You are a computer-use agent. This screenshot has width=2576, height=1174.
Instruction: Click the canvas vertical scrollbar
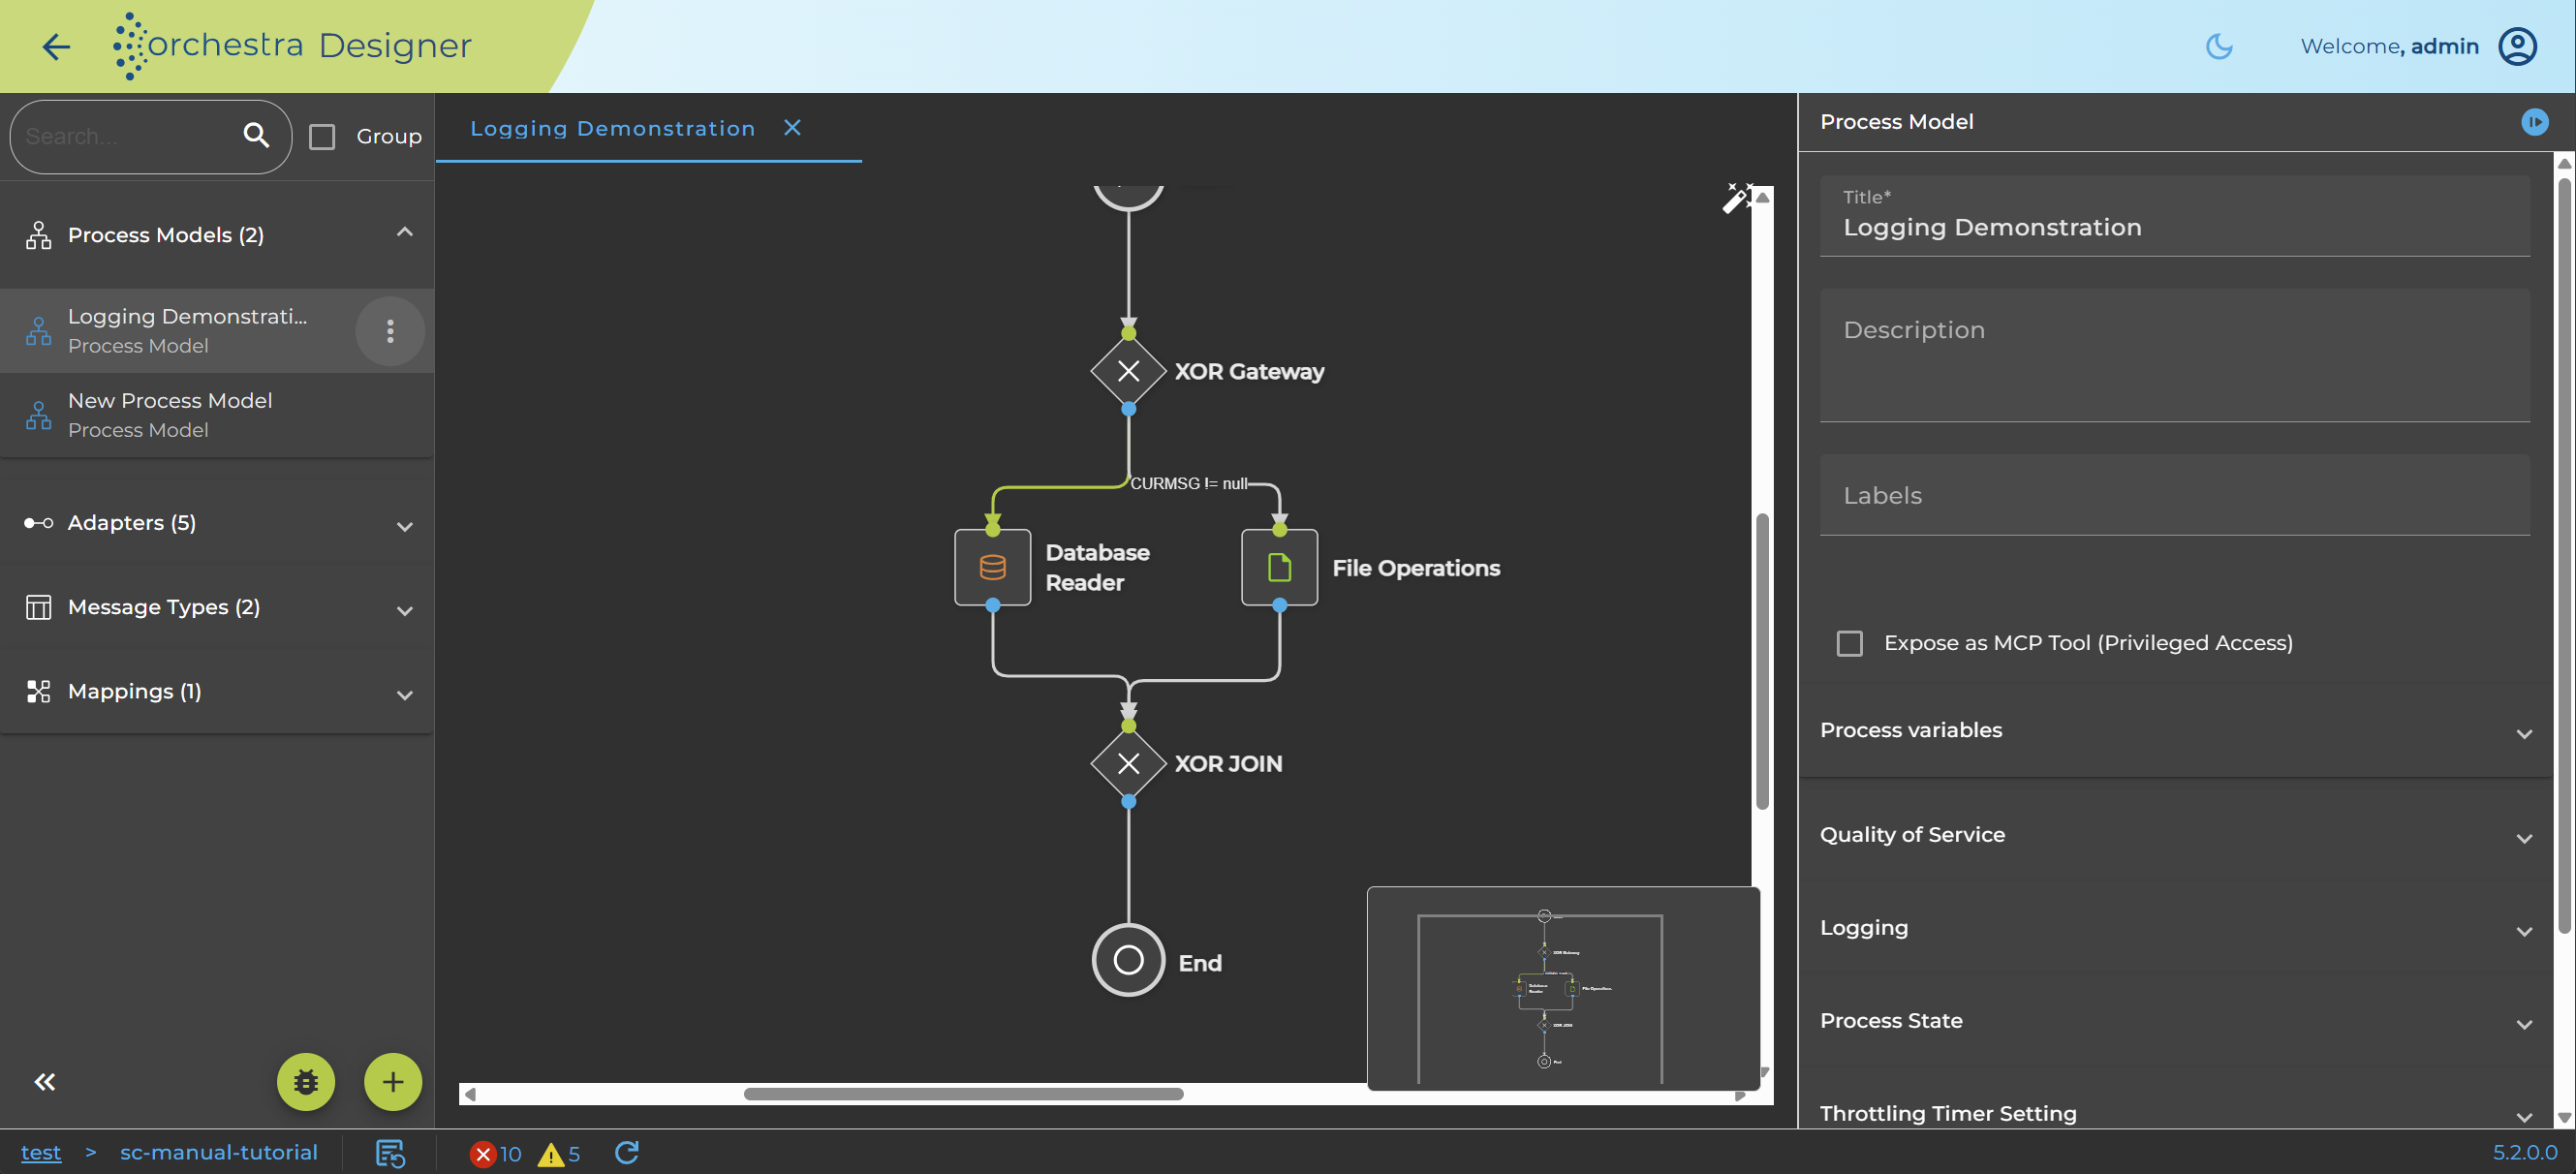(1762, 660)
